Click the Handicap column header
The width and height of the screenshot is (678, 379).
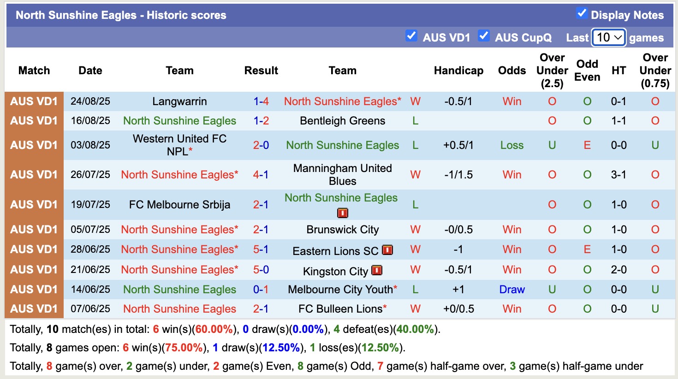(458, 71)
